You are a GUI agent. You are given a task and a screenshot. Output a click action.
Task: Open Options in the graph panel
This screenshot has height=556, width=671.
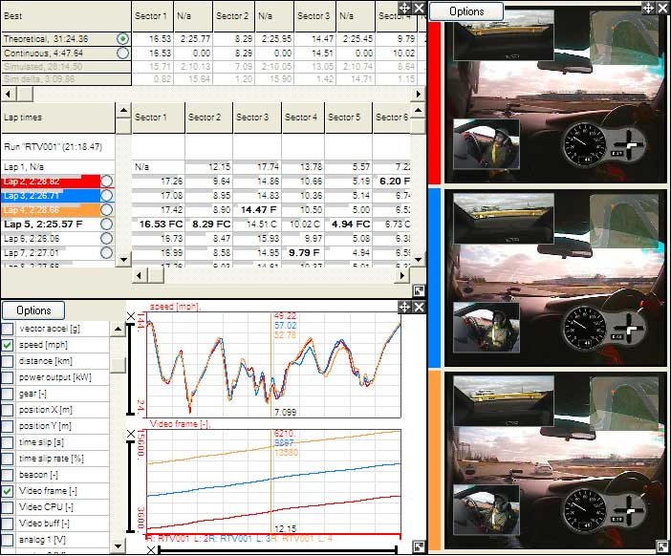[x=33, y=310]
